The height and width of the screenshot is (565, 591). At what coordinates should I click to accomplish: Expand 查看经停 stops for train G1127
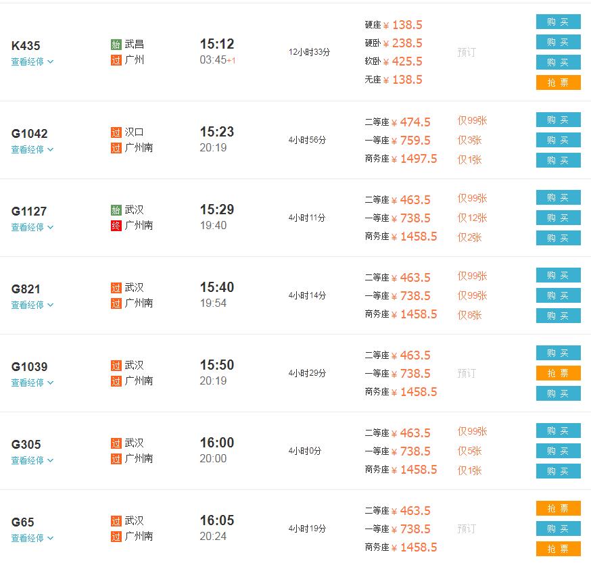pyautogui.click(x=32, y=227)
